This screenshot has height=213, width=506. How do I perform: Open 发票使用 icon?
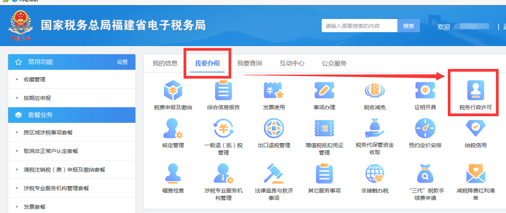click(274, 91)
